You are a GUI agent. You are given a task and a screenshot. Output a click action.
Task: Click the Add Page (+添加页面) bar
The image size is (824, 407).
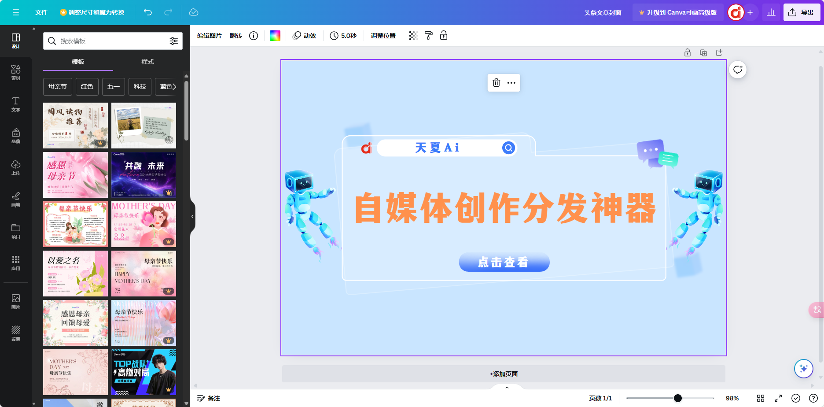pos(504,374)
